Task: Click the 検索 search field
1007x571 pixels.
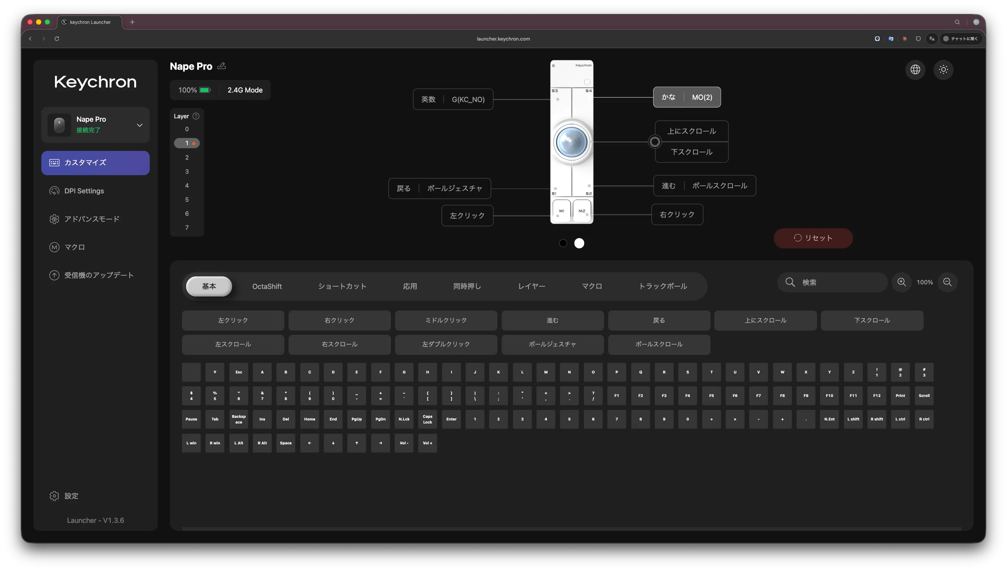Action: [x=832, y=282]
